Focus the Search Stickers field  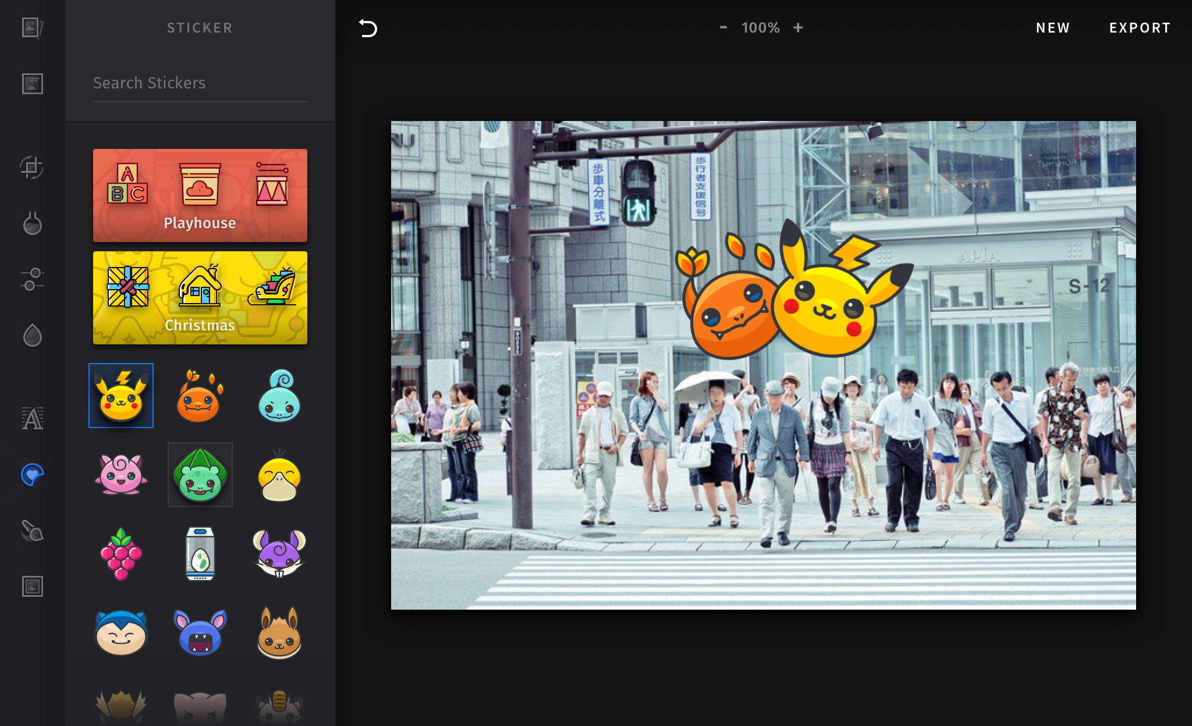(x=200, y=83)
